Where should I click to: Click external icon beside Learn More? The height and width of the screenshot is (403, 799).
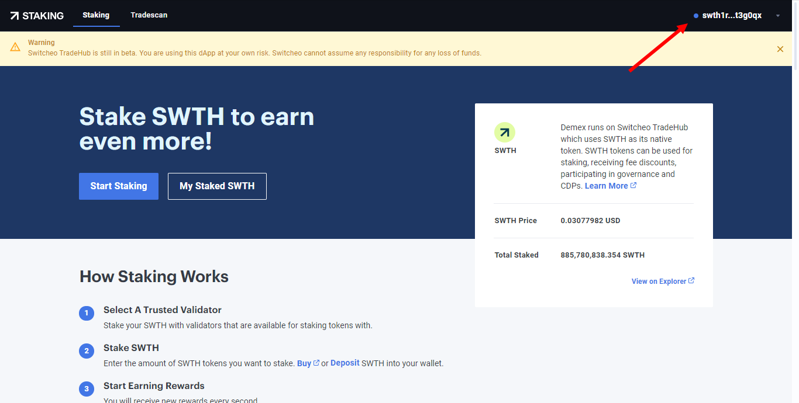633,185
